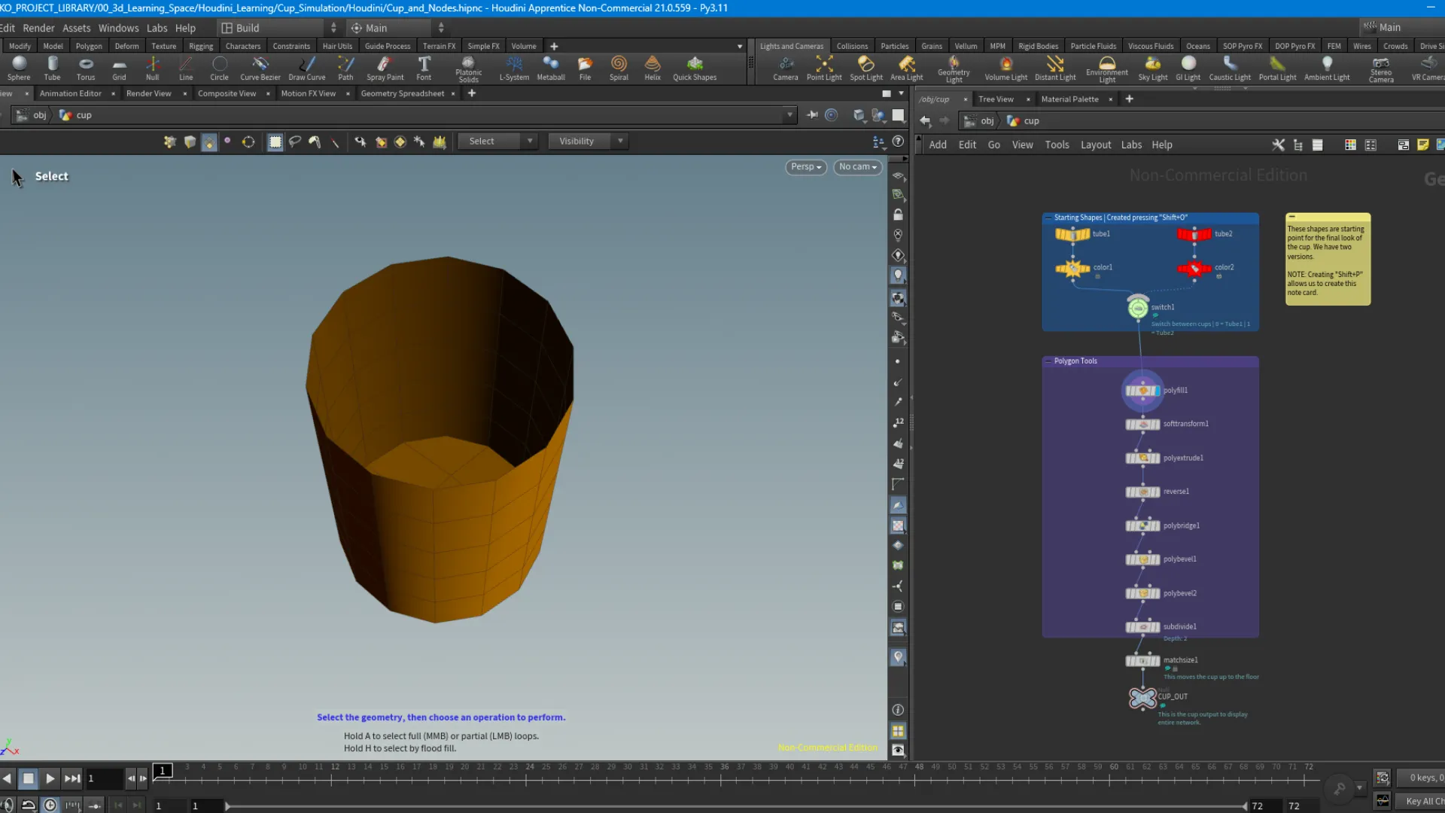Pick the Platonic Solids shelf tool
Screen dimensions: 1445x813
[x=468, y=68]
